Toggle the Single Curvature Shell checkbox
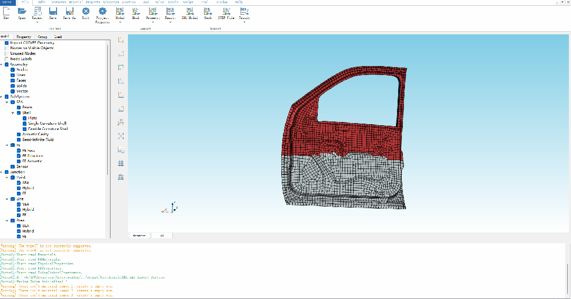Viewport: 571px width, 299px height. pos(25,123)
